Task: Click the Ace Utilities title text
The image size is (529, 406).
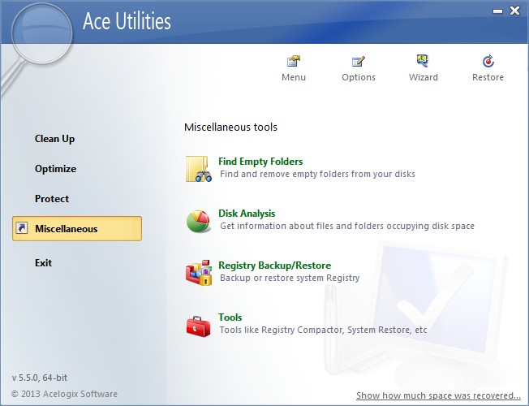Action: (127, 21)
